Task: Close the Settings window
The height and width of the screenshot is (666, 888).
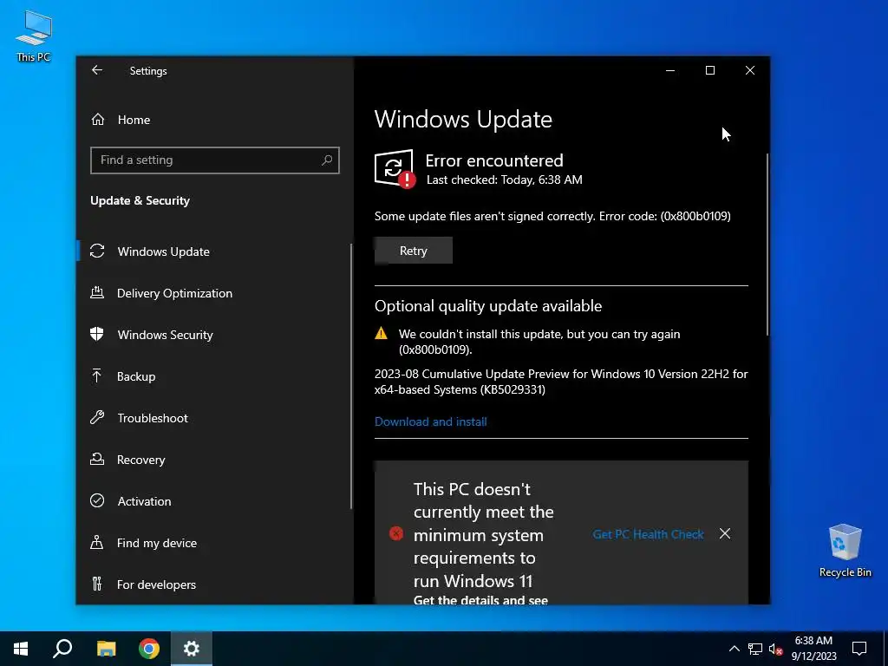Action: (750, 70)
